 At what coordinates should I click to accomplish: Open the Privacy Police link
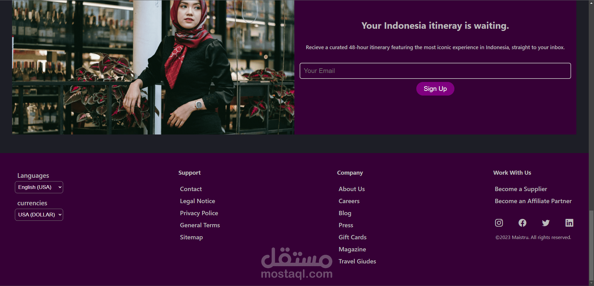tap(199, 213)
